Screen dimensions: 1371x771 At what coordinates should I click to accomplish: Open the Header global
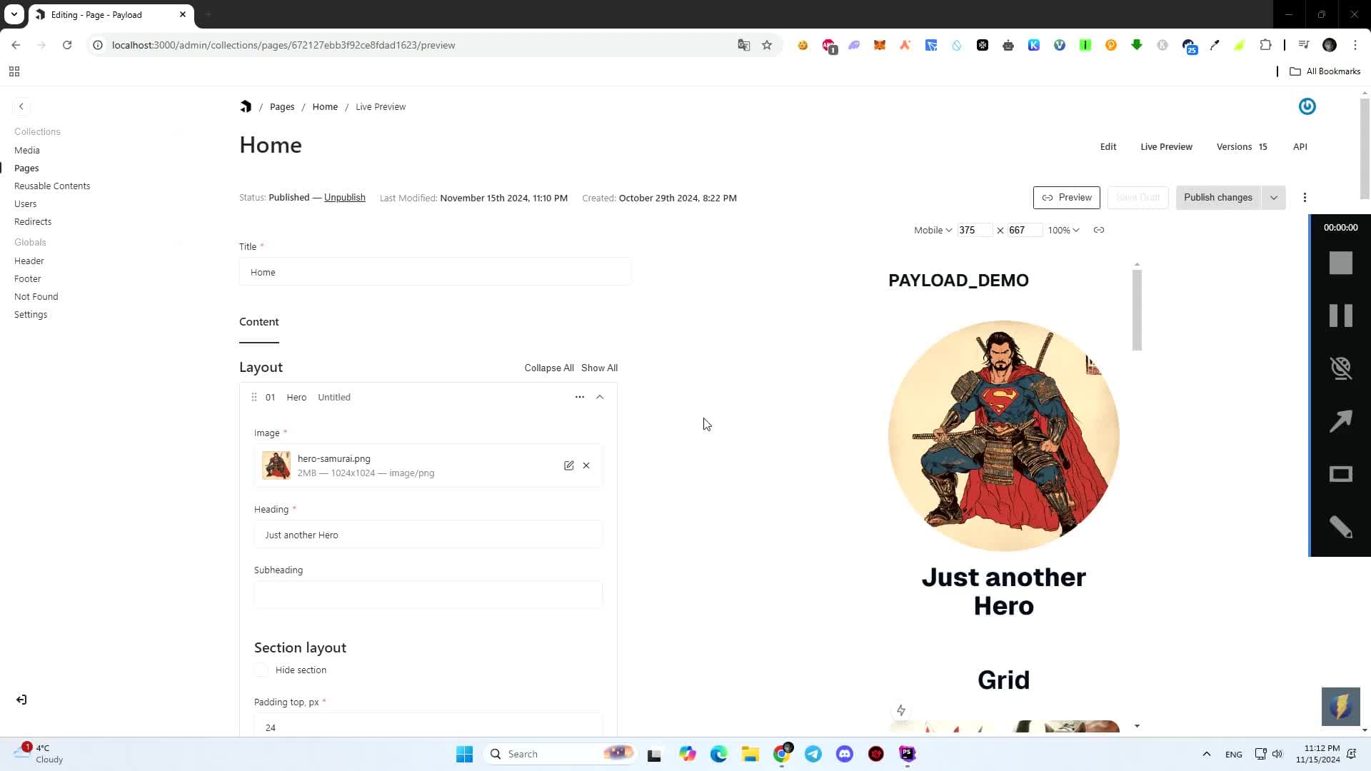click(x=29, y=261)
